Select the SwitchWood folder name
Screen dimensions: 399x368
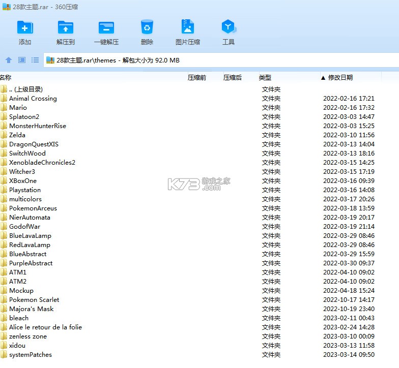coord(27,154)
